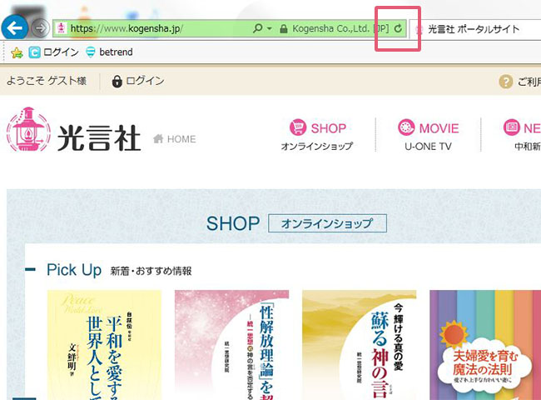Click the ようこそ ゲスト様 greeting text

coord(47,81)
